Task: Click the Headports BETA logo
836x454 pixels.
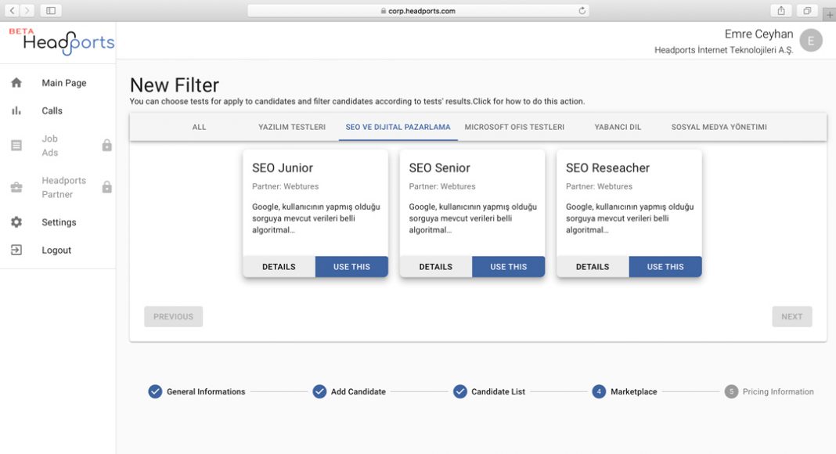Action: pos(61,41)
